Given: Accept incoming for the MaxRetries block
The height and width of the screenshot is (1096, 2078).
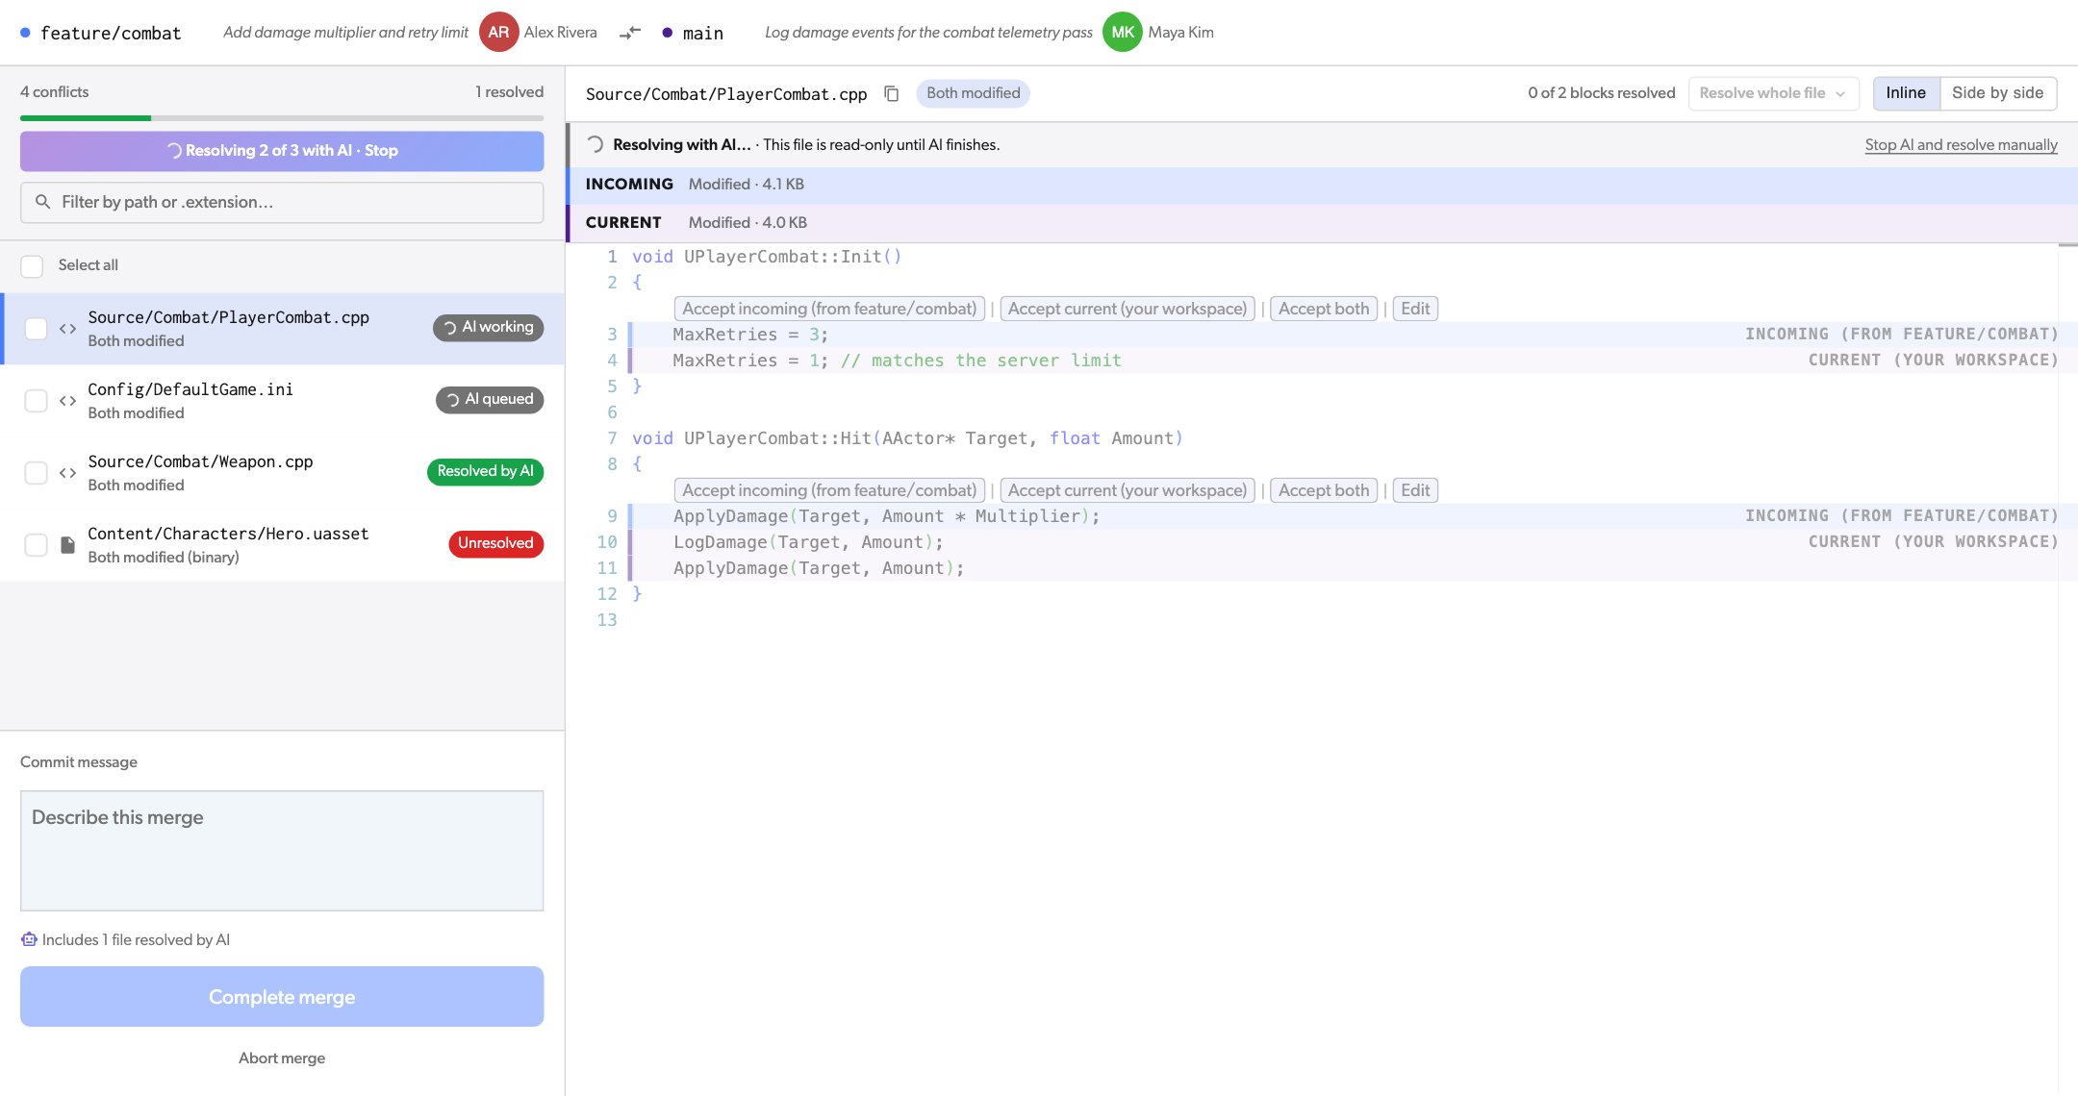Looking at the screenshot, I should (829, 309).
